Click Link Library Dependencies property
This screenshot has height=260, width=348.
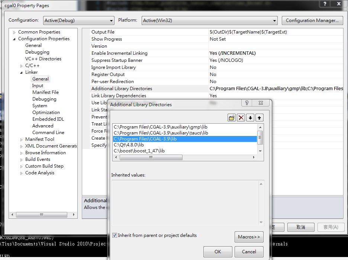pos(216,96)
